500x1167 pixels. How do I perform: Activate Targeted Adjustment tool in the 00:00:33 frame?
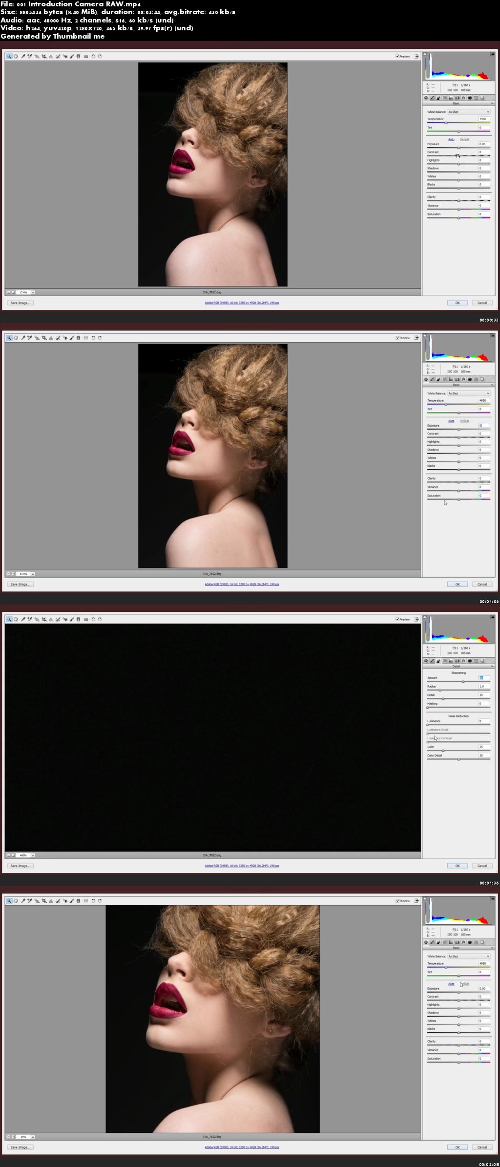pyautogui.click(x=37, y=56)
